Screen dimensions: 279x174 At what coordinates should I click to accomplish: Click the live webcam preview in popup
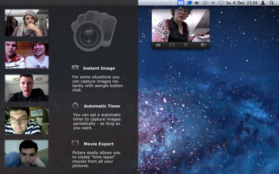click(181, 25)
